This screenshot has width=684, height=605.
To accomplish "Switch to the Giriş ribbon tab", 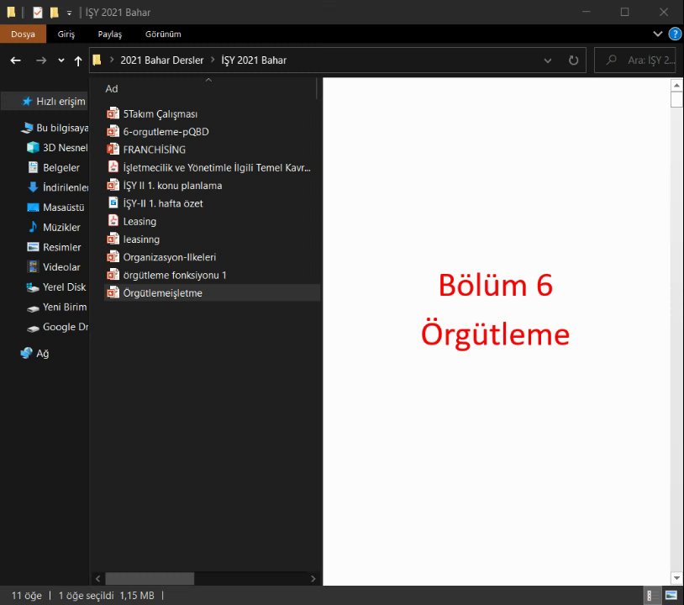I will [66, 34].
